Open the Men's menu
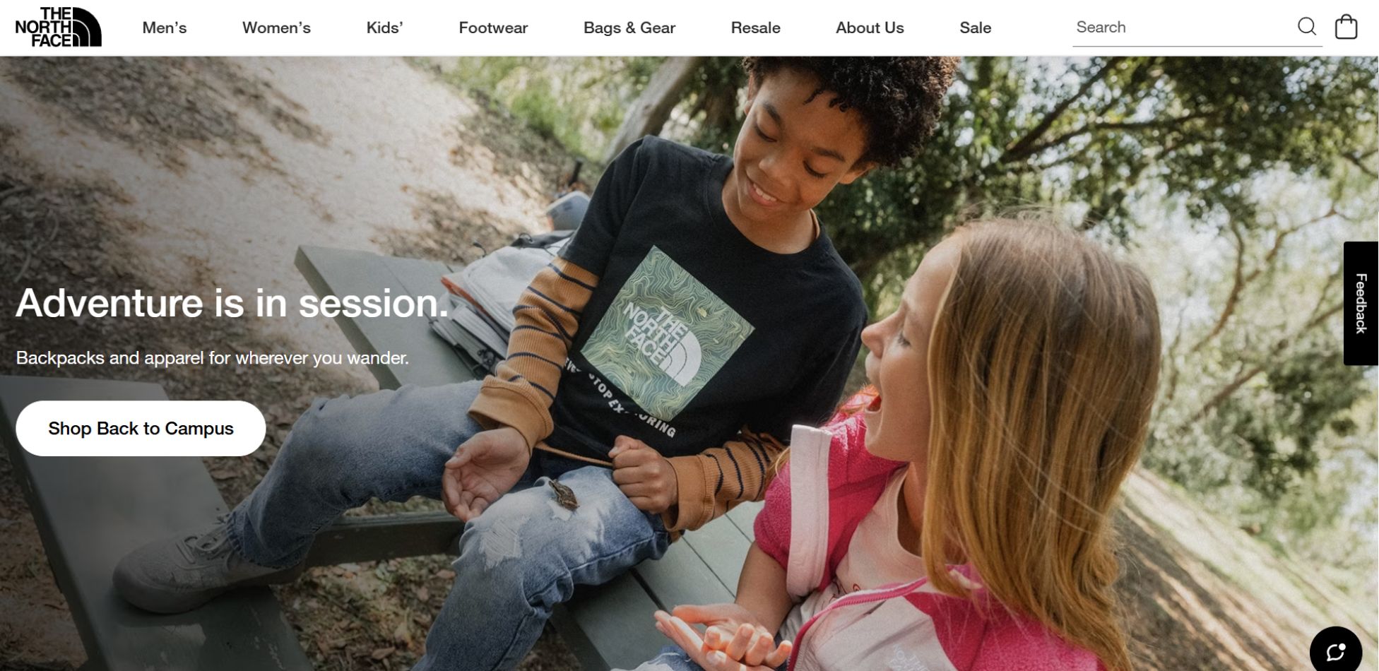The height and width of the screenshot is (671, 1379). click(x=165, y=28)
